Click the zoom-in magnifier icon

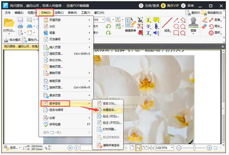pyautogui.click(x=108, y=19)
